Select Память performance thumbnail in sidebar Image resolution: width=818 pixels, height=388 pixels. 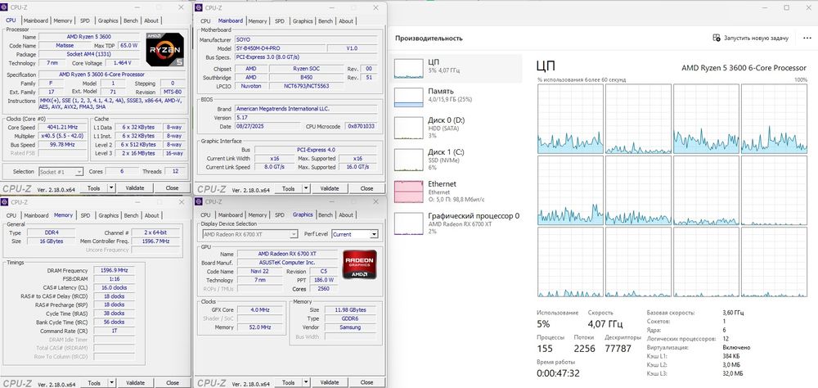tap(408, 97)
